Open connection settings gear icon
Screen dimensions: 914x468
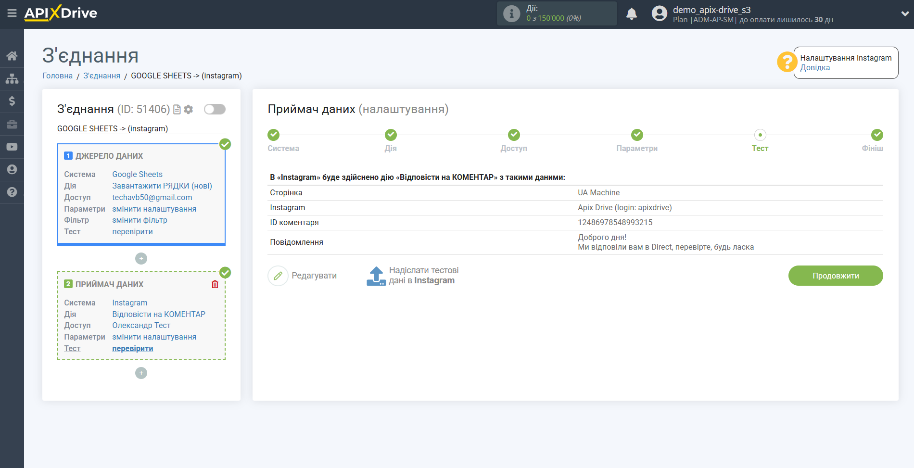tap(189, 110)
